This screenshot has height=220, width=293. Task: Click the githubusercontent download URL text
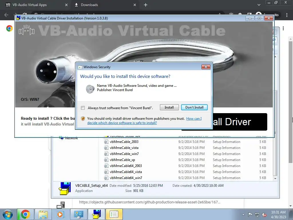coord(150,202)
